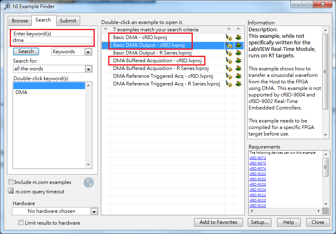The image size is (336, 234).
Task: Click the project icon beside DMA Buffered Acquisition - cRIO.lvproj
Action: tap(229, 61)
